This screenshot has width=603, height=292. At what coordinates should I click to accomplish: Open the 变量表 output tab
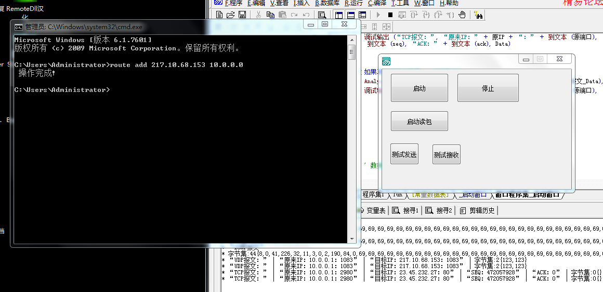tap(373, 210)
